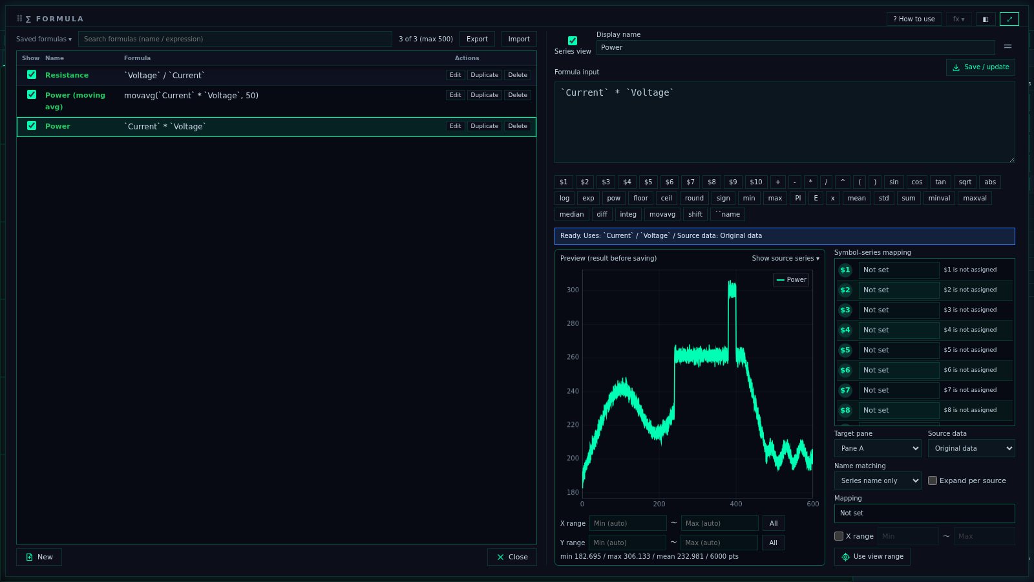Insert the caret power operator
The width and height of the screenshot is (1034, 582).
pos(843,182)
